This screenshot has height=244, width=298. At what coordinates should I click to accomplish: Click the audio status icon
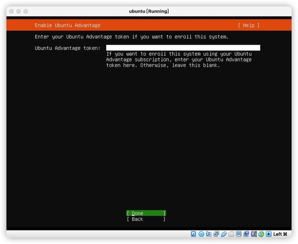click(209, 234)
